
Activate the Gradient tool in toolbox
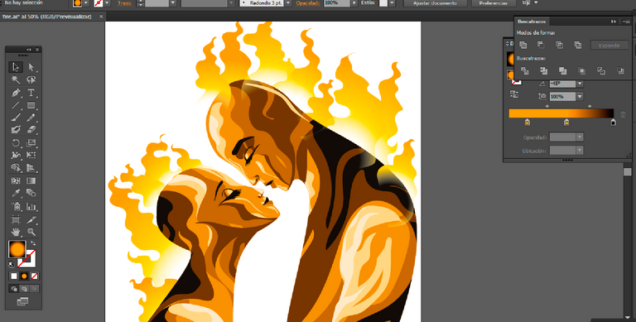tap(31, 180)
